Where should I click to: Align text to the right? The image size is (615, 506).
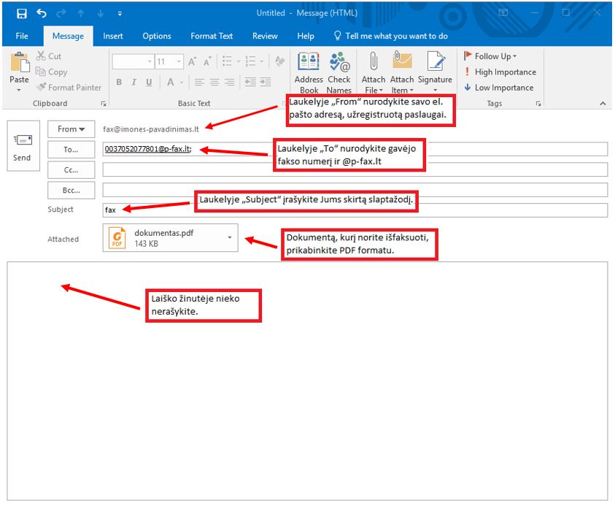tap(229, 82)
